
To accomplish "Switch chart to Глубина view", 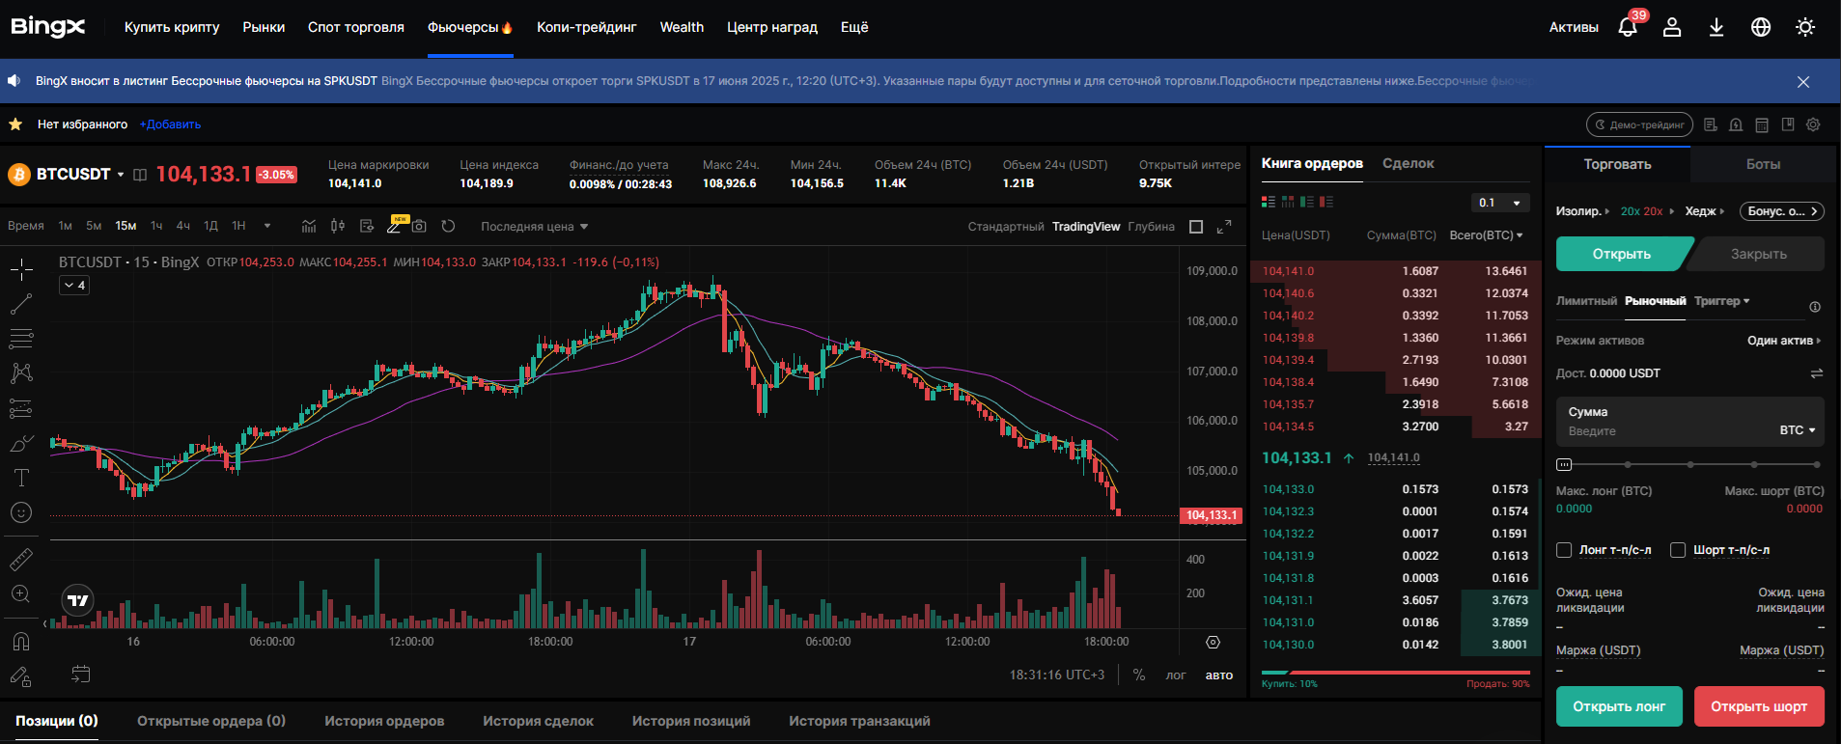I will pos(1151,227).
